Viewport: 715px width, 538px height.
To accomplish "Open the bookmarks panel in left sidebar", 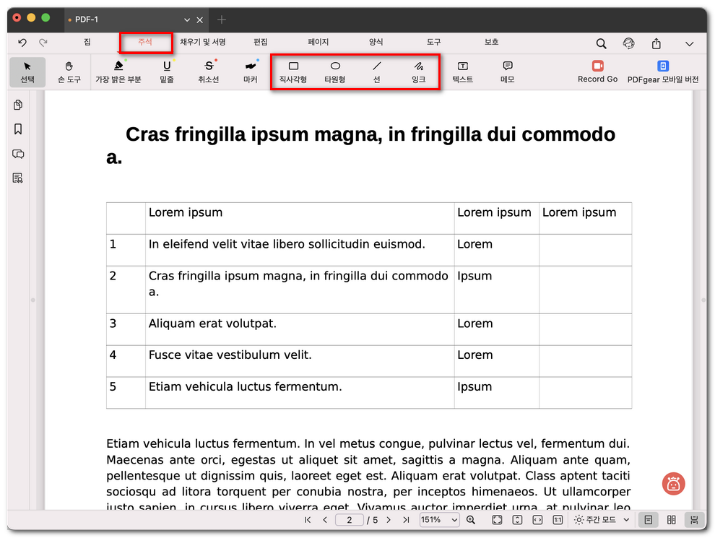I will point(18,129).
